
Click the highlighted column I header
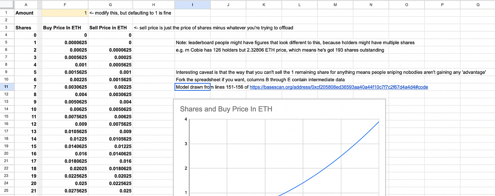pyautogui.click(x=192, y=4)
